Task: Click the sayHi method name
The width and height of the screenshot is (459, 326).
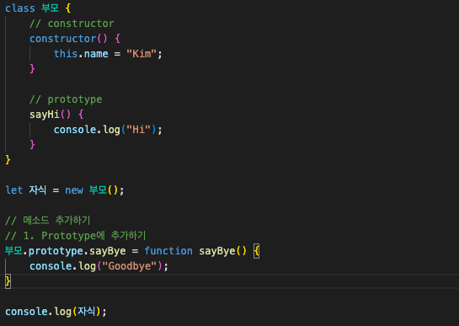Action: [45, 115]
